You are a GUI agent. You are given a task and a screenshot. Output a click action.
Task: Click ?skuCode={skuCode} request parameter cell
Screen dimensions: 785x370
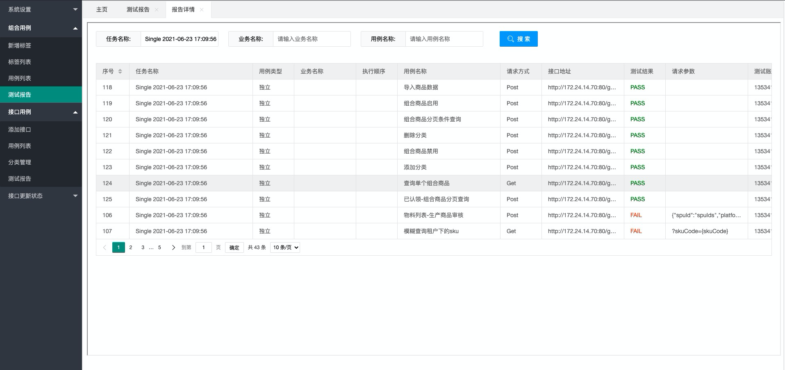click(707, 231)
